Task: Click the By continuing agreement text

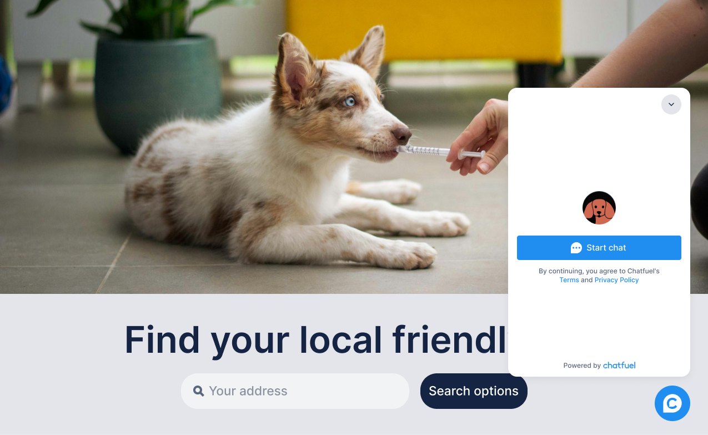Action: (599, 271)
